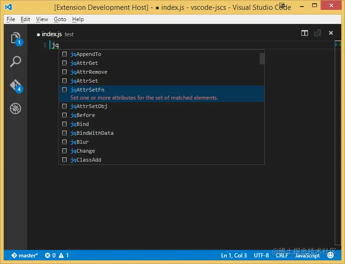Choose jqAttrSetFn suggestion

[162, 94]
